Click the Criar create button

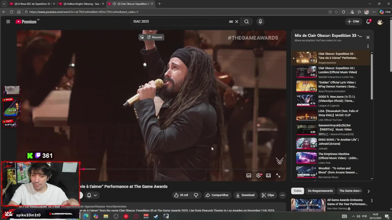tap(353, 21)
